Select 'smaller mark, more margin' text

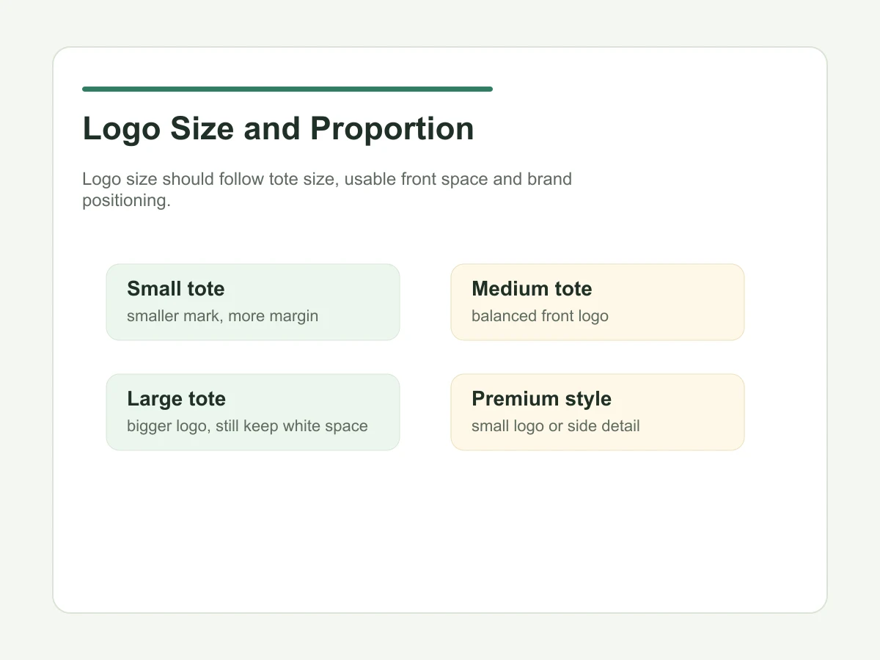223,316
